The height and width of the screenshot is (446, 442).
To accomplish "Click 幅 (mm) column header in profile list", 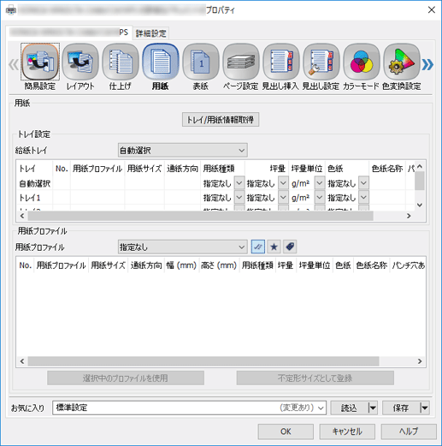I will (181, 265).
